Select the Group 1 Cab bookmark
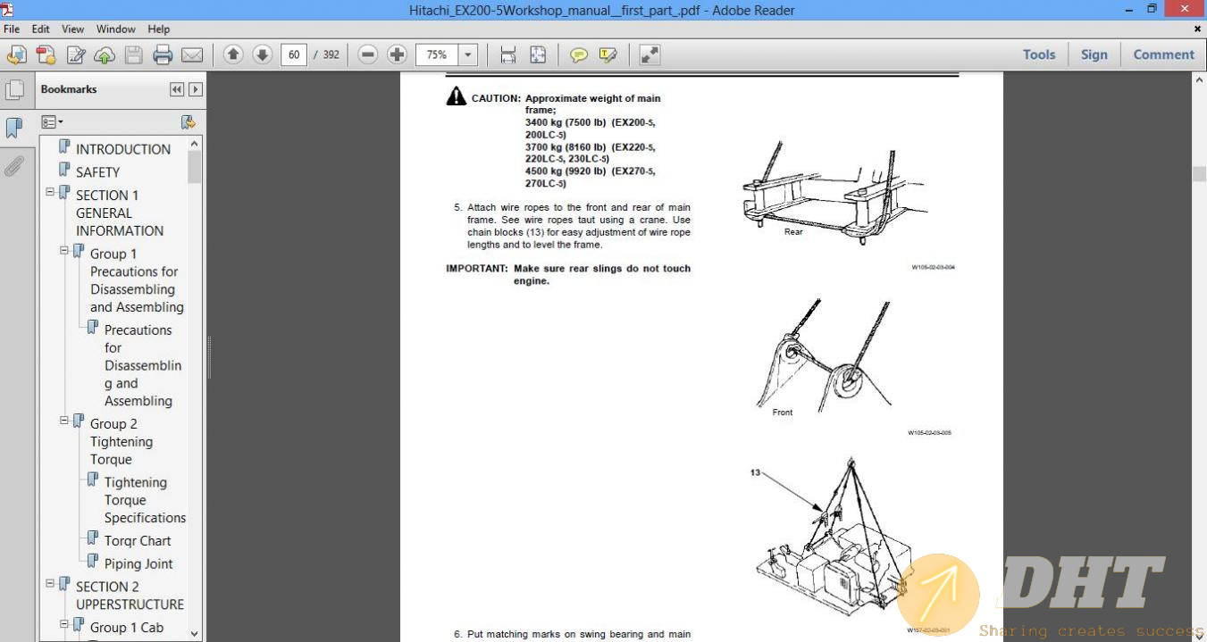The width and height of the screenshot is (1207, 642). coord(127,628)
